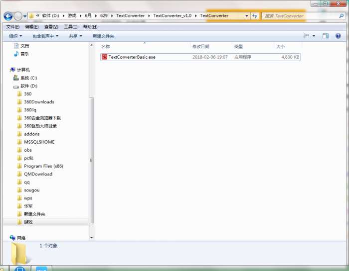
Task: Open the recent pages dropdown arrow
Action: [x=25, y=16]
